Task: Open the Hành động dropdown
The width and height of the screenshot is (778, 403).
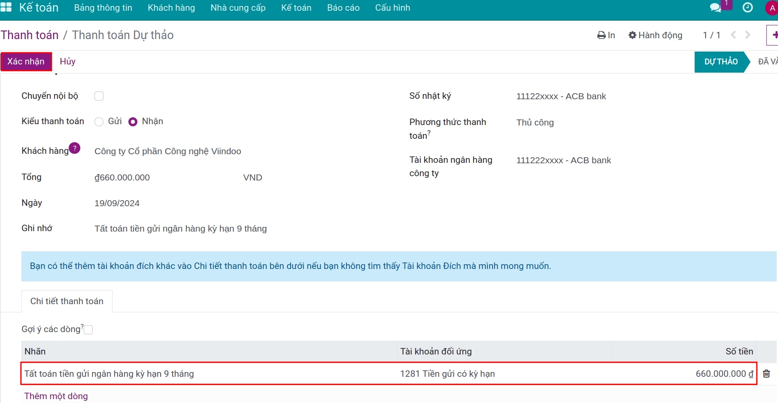Action: point(655,35)
